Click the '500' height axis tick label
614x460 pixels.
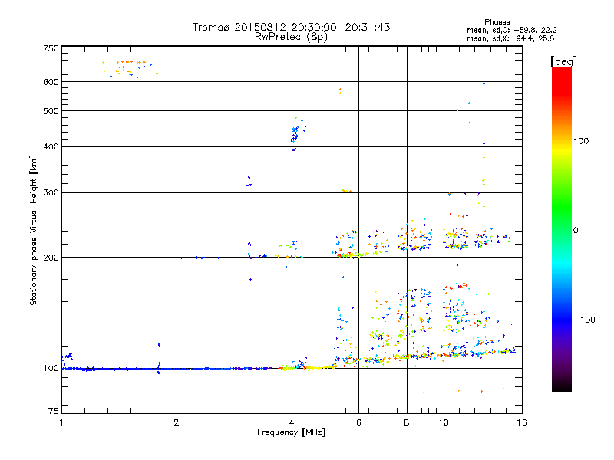(x=51, y=111)
